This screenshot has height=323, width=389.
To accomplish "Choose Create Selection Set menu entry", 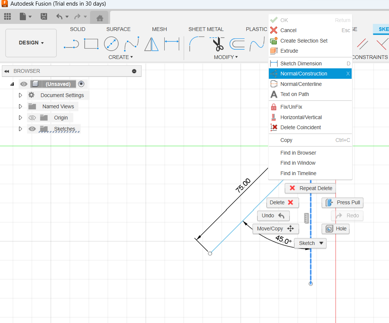I will pos(310,41).
